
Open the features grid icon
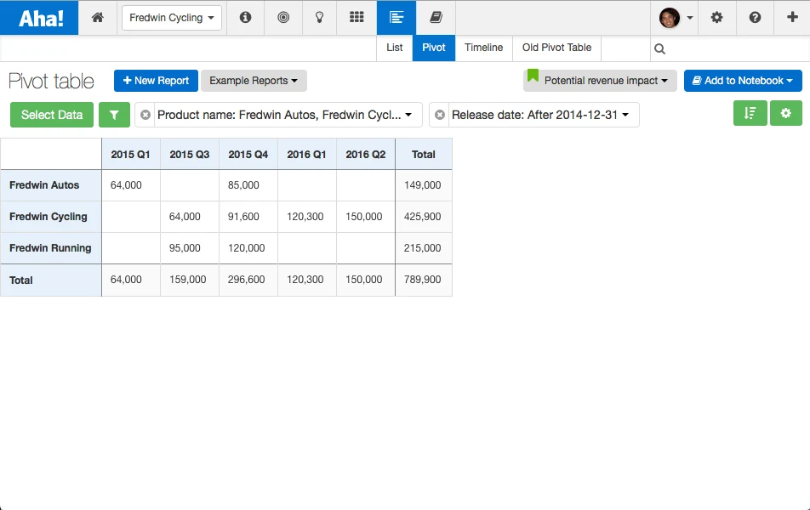point(357,18)
